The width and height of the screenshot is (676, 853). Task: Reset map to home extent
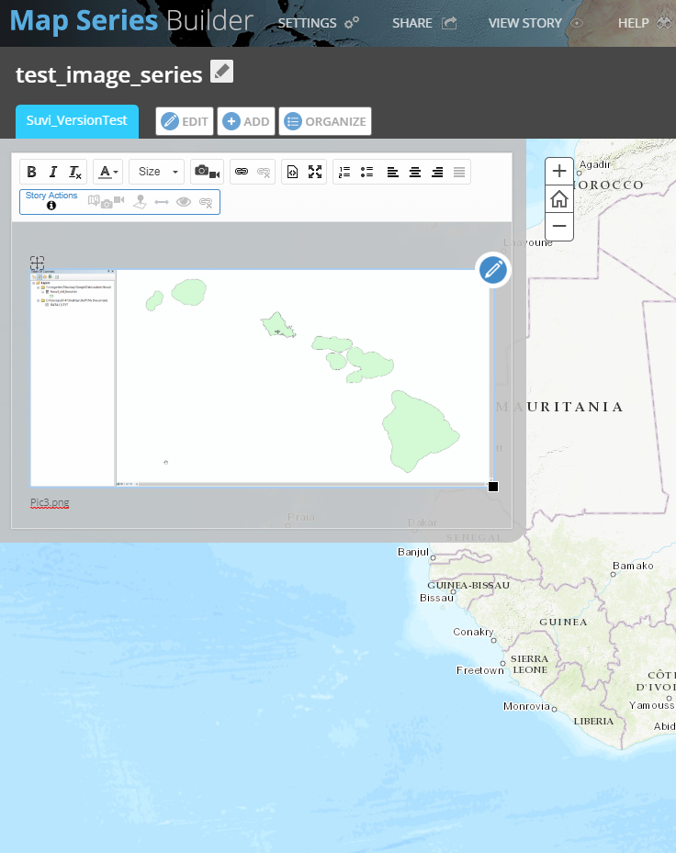point(559,199)
